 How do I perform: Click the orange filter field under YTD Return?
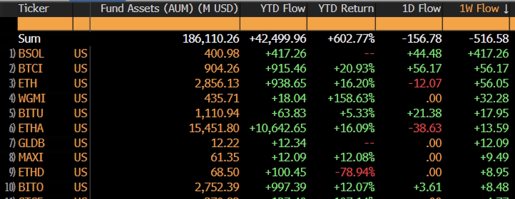[x=341, y=24]
